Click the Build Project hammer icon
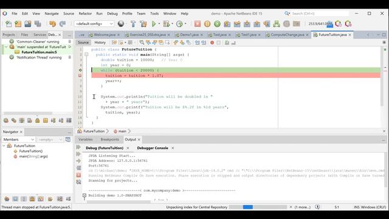 click(133, 24)
